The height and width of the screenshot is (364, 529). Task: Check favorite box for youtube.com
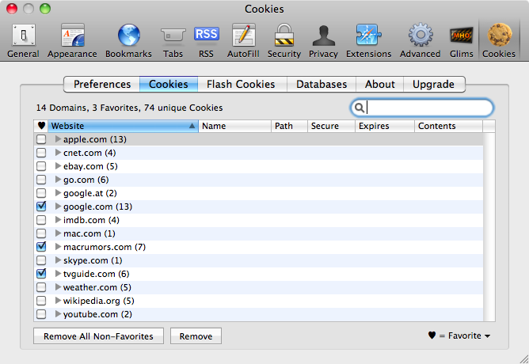[x=41, y=314]
